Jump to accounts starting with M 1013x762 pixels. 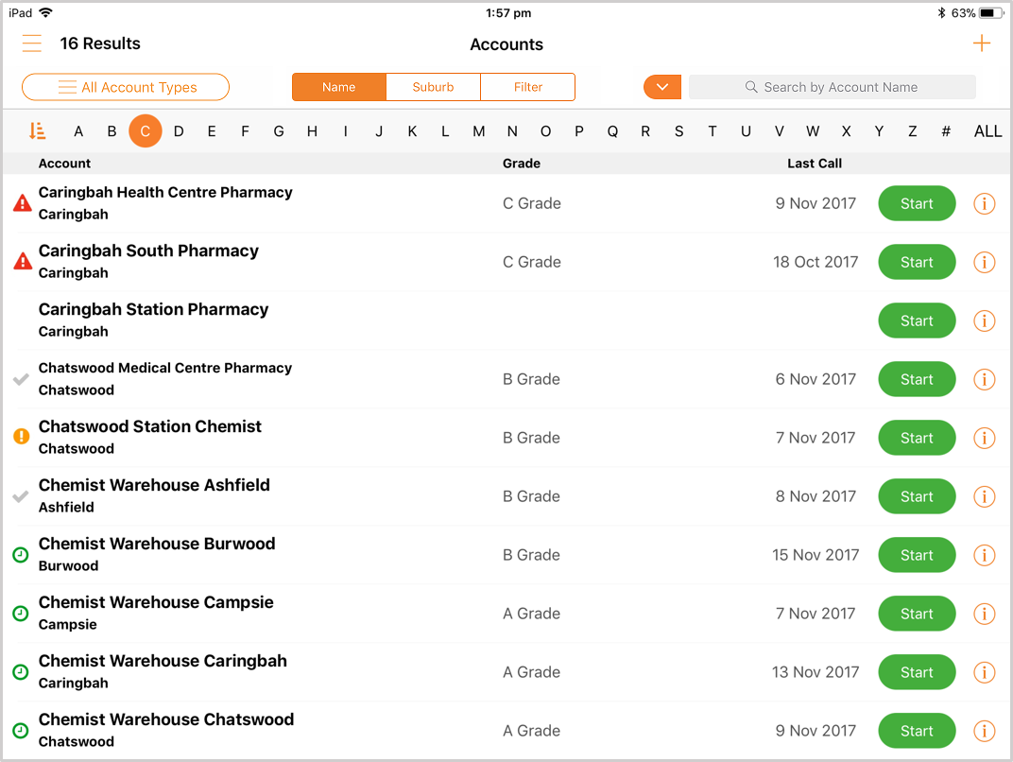[x=479, y=131]
